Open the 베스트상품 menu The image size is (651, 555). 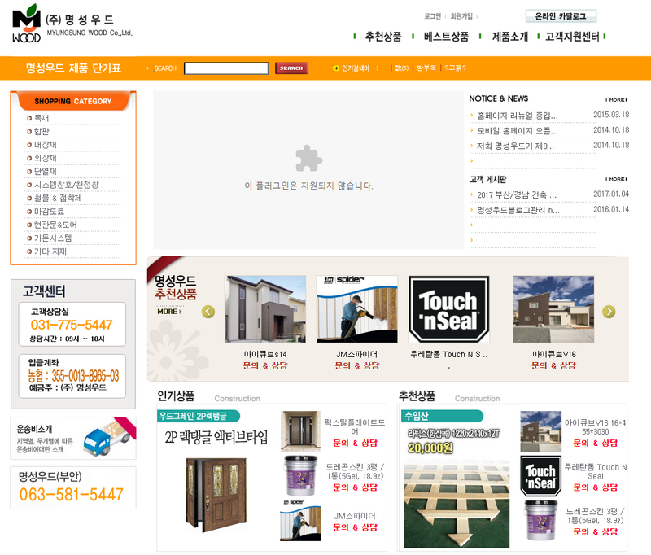[446, 37]
